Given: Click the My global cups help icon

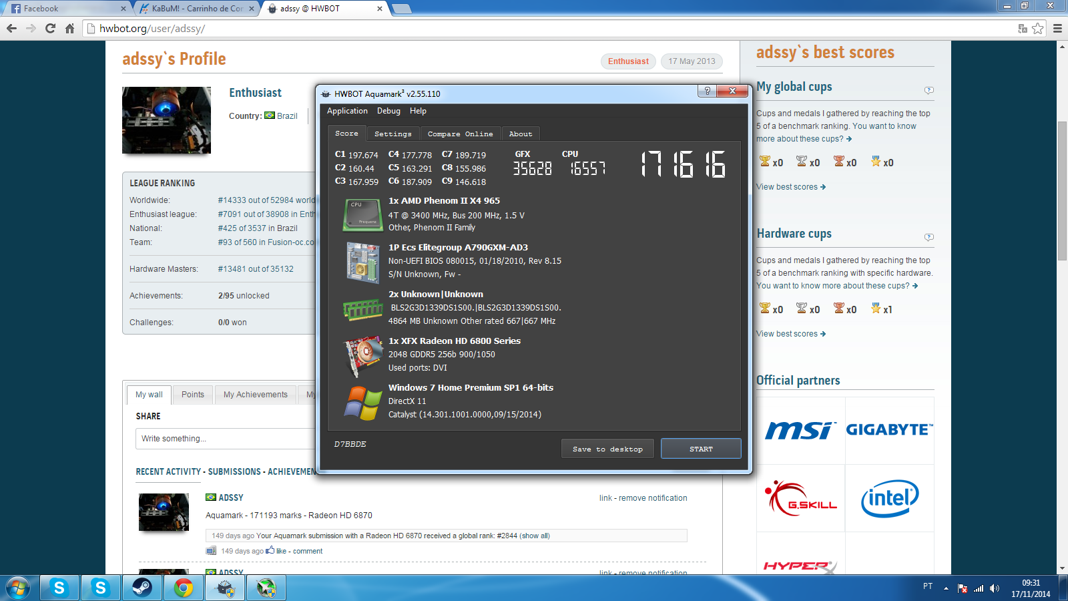Looking at the screenshot, I should [929, 90].
